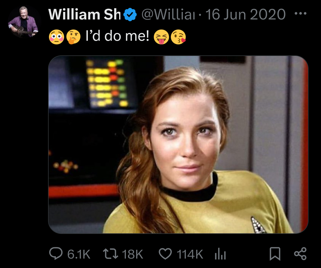Click the display name "William Sh"
Image resolution: width=321 pixels, height=268 pixels.
point(85,15)
